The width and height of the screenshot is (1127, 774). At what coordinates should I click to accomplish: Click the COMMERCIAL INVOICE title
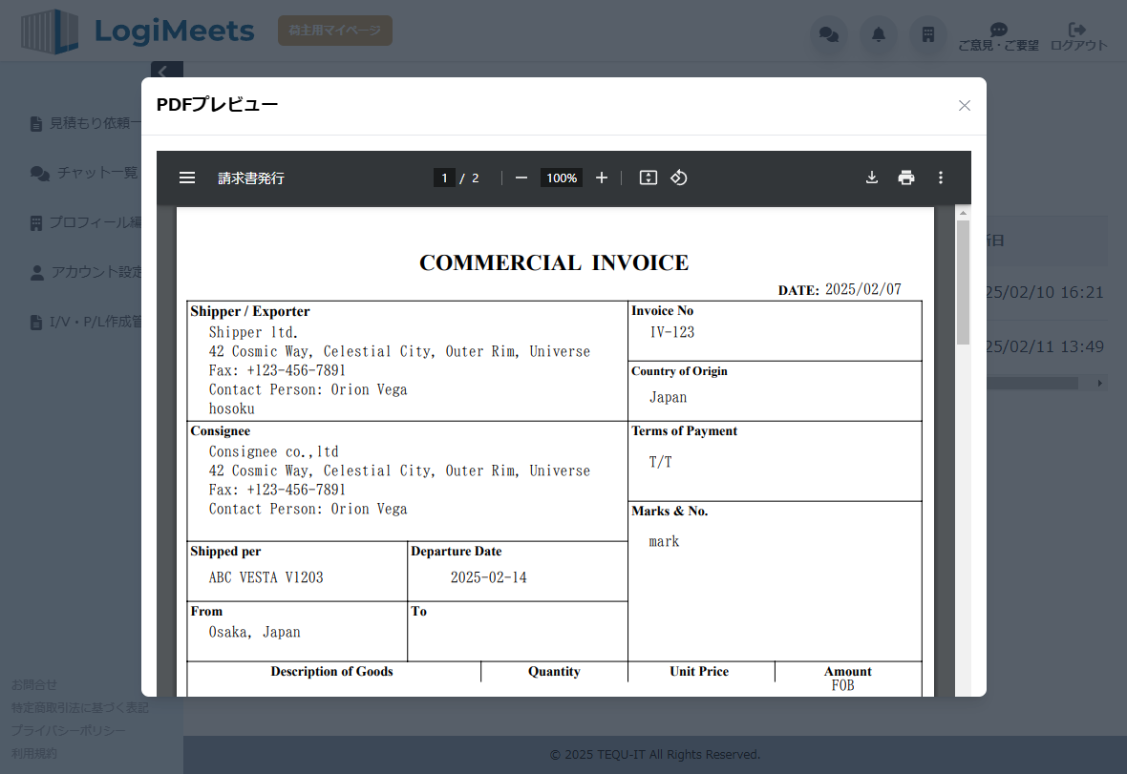553,262
